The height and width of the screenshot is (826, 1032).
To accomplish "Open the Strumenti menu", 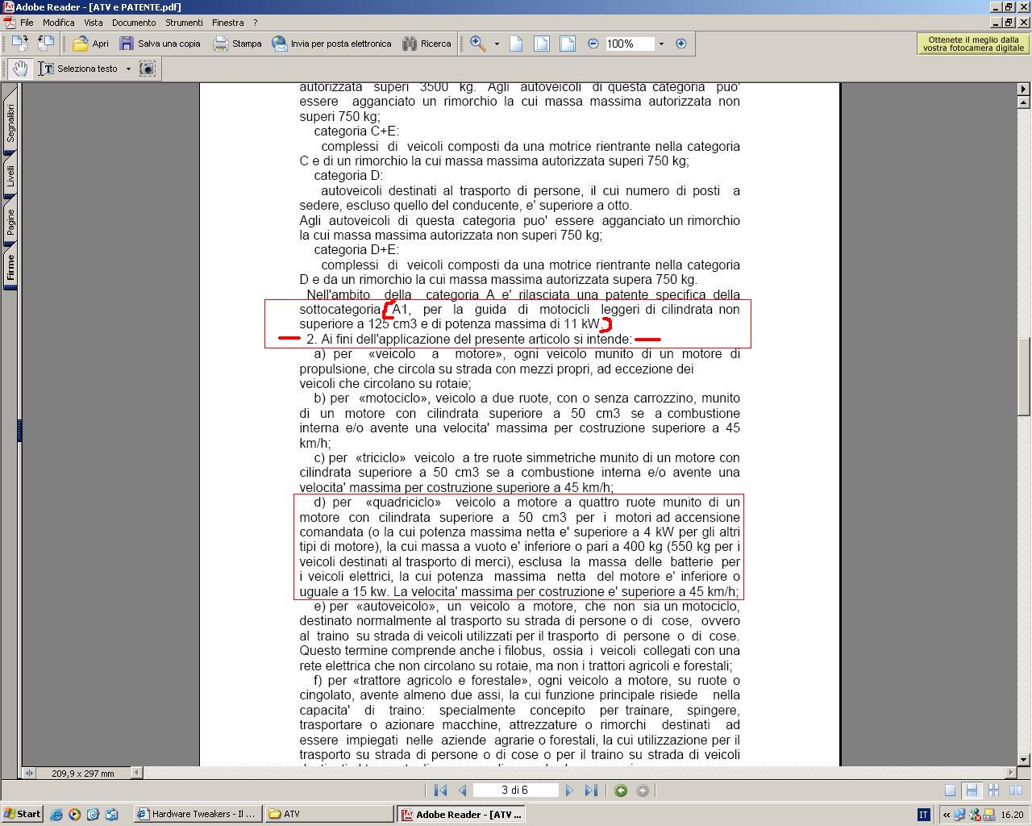I will (185, 23).
